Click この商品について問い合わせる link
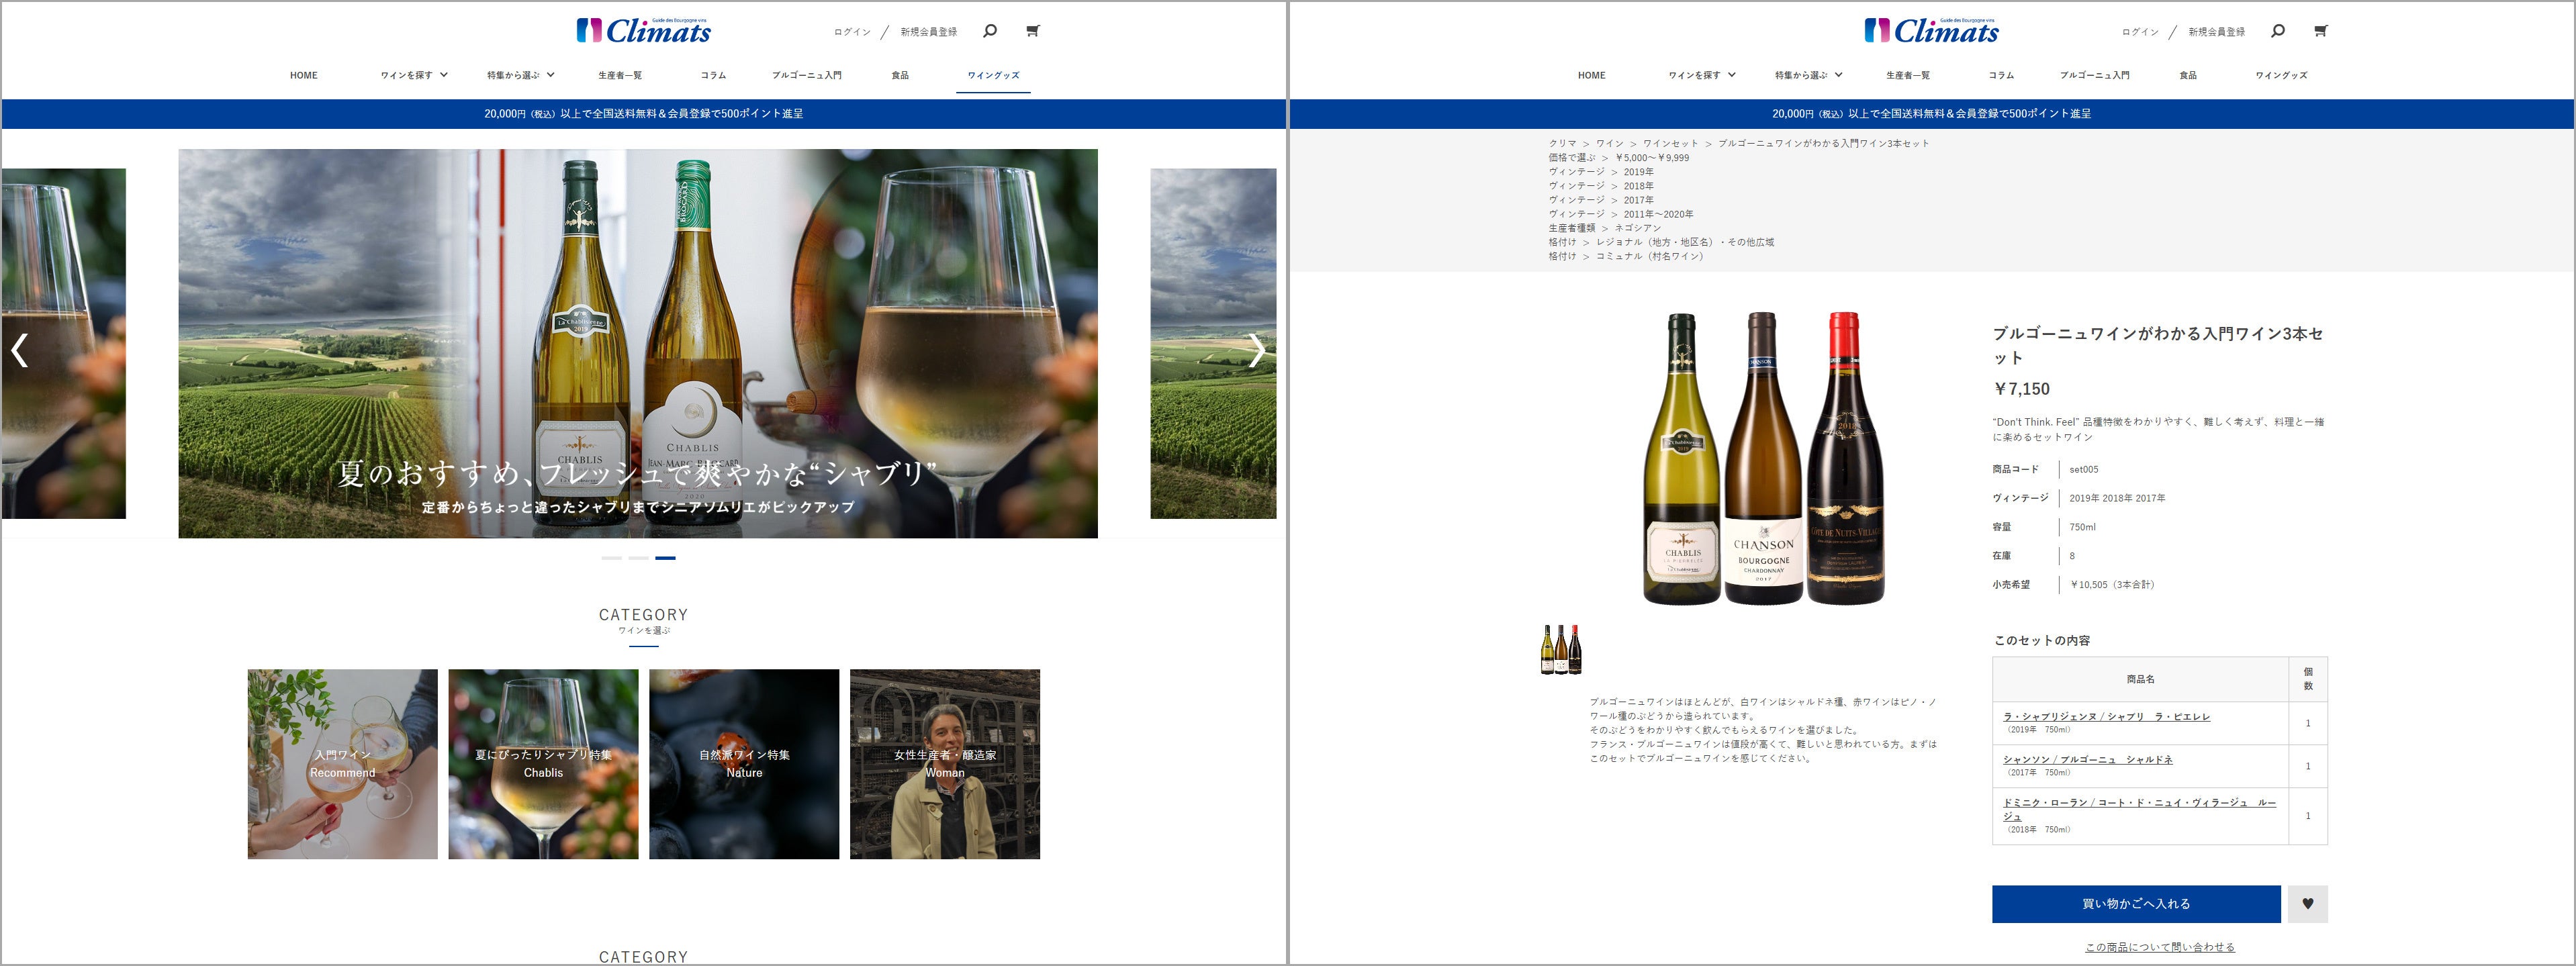The height and width of the screenshot is (966, 2576). tap(2159, 947)
